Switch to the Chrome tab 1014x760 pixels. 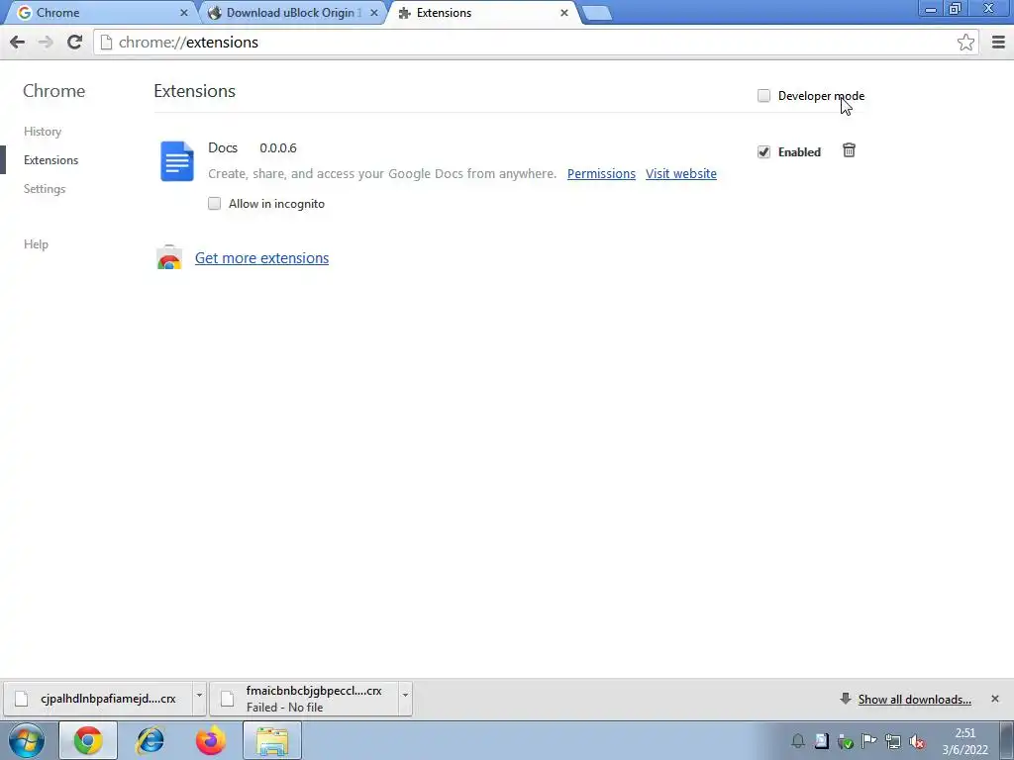[x=100, y=12]
